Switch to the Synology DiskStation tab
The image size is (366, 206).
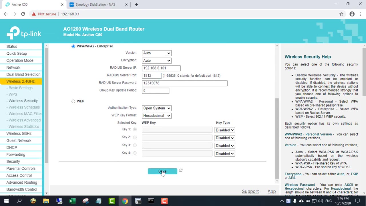(x=96, y=5)
